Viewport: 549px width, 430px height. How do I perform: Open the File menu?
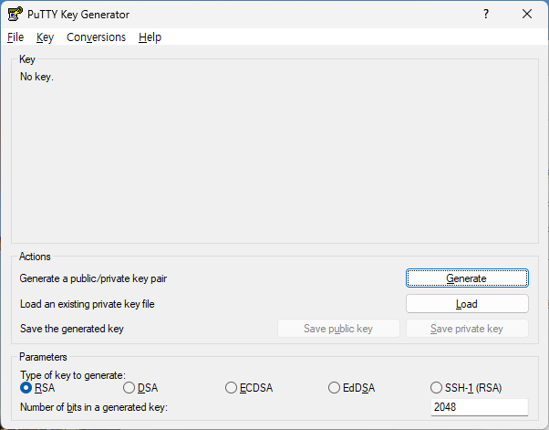point(16,37)
